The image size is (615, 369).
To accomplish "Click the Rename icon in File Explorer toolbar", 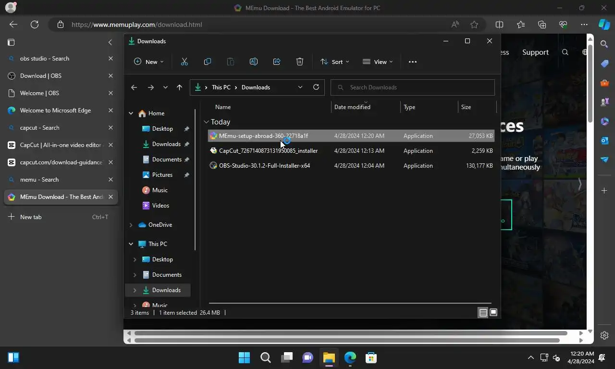I will click(x=254, y=61).
